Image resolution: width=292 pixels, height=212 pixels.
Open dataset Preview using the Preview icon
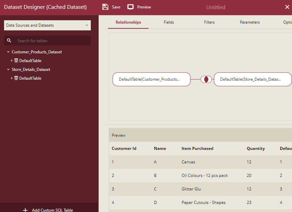click(x=130, y=6)
